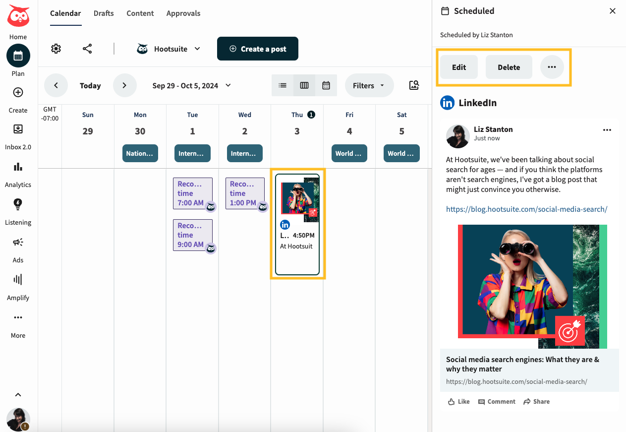Open the Analytics section
Image resolution: width=626 pixels, height=432 pixels.
(18, 167)
